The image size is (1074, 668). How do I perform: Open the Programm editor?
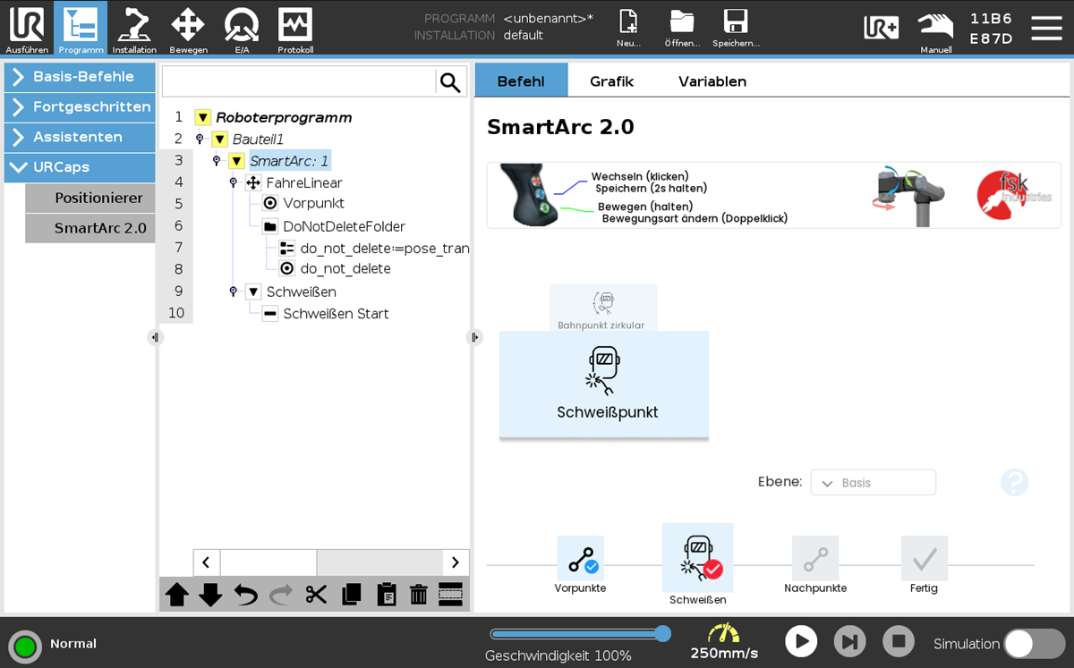click(81, 28)
